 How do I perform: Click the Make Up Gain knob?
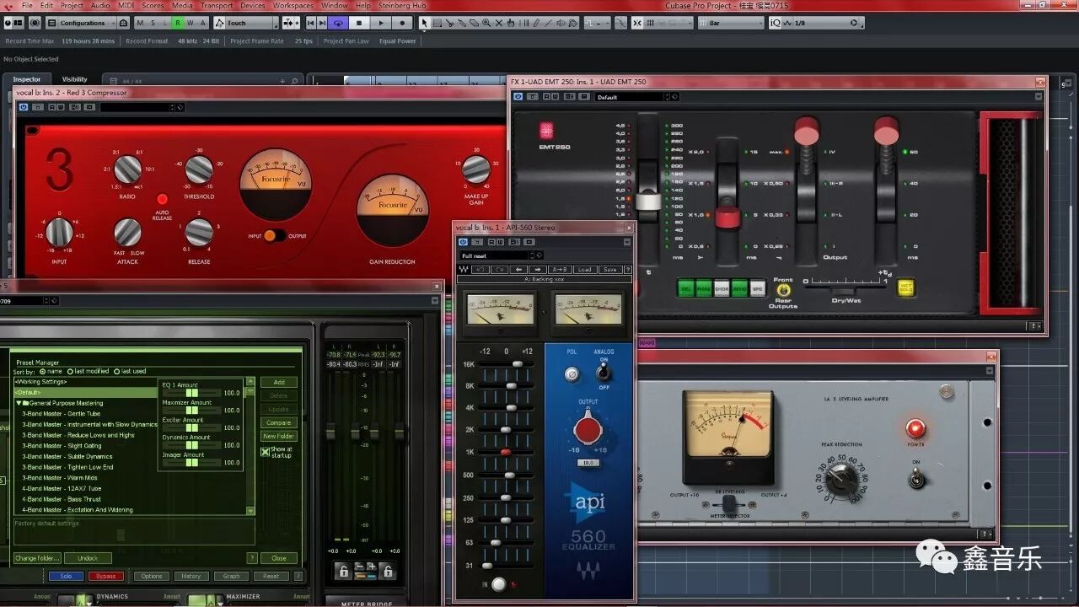[475, 169]
